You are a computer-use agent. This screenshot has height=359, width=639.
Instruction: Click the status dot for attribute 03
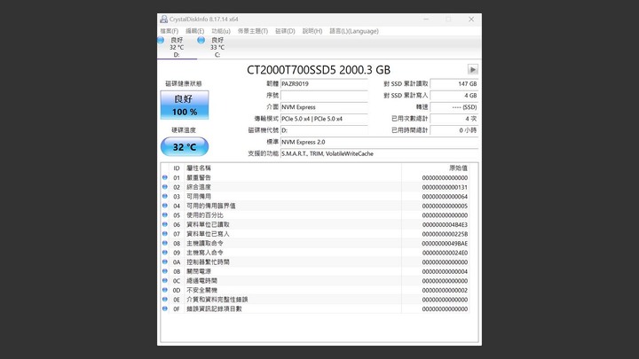[x=165, y=196]
